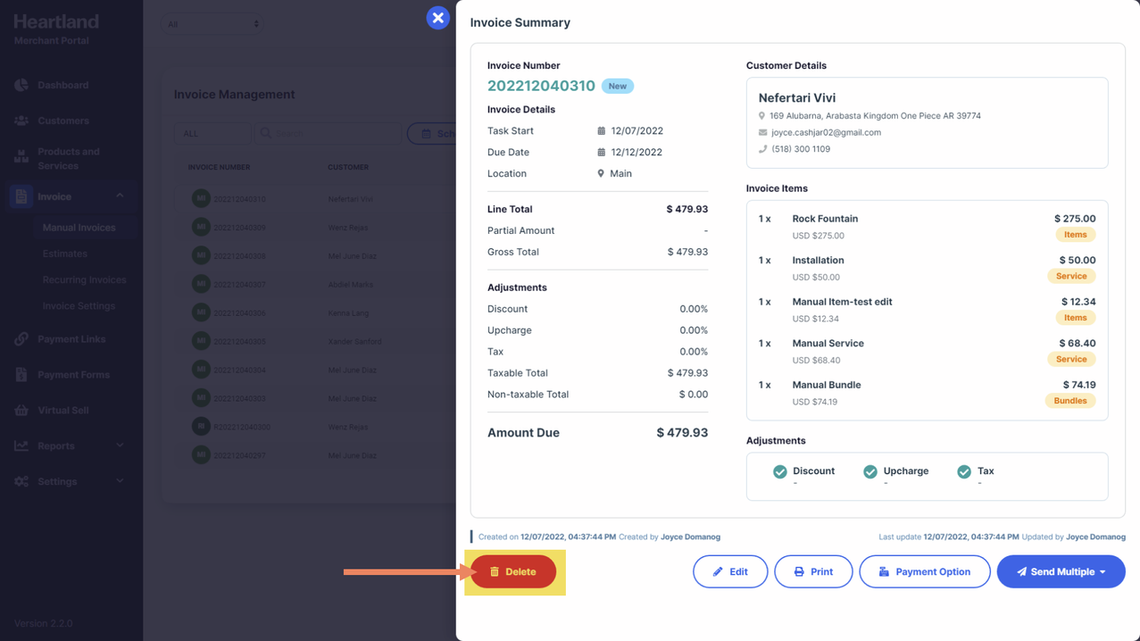
Task: Delete this invoice with the red button
Action: coord(513,571)
